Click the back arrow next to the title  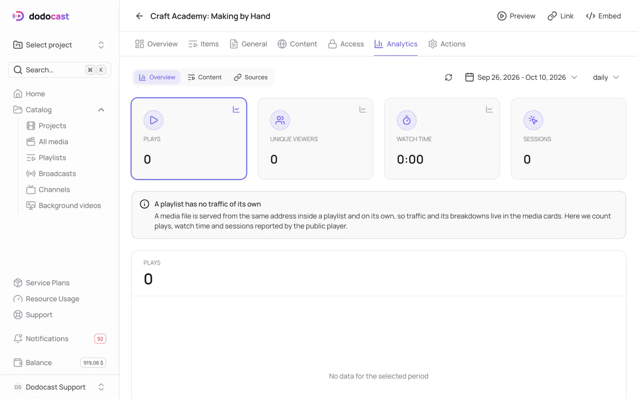coord(139,16)
